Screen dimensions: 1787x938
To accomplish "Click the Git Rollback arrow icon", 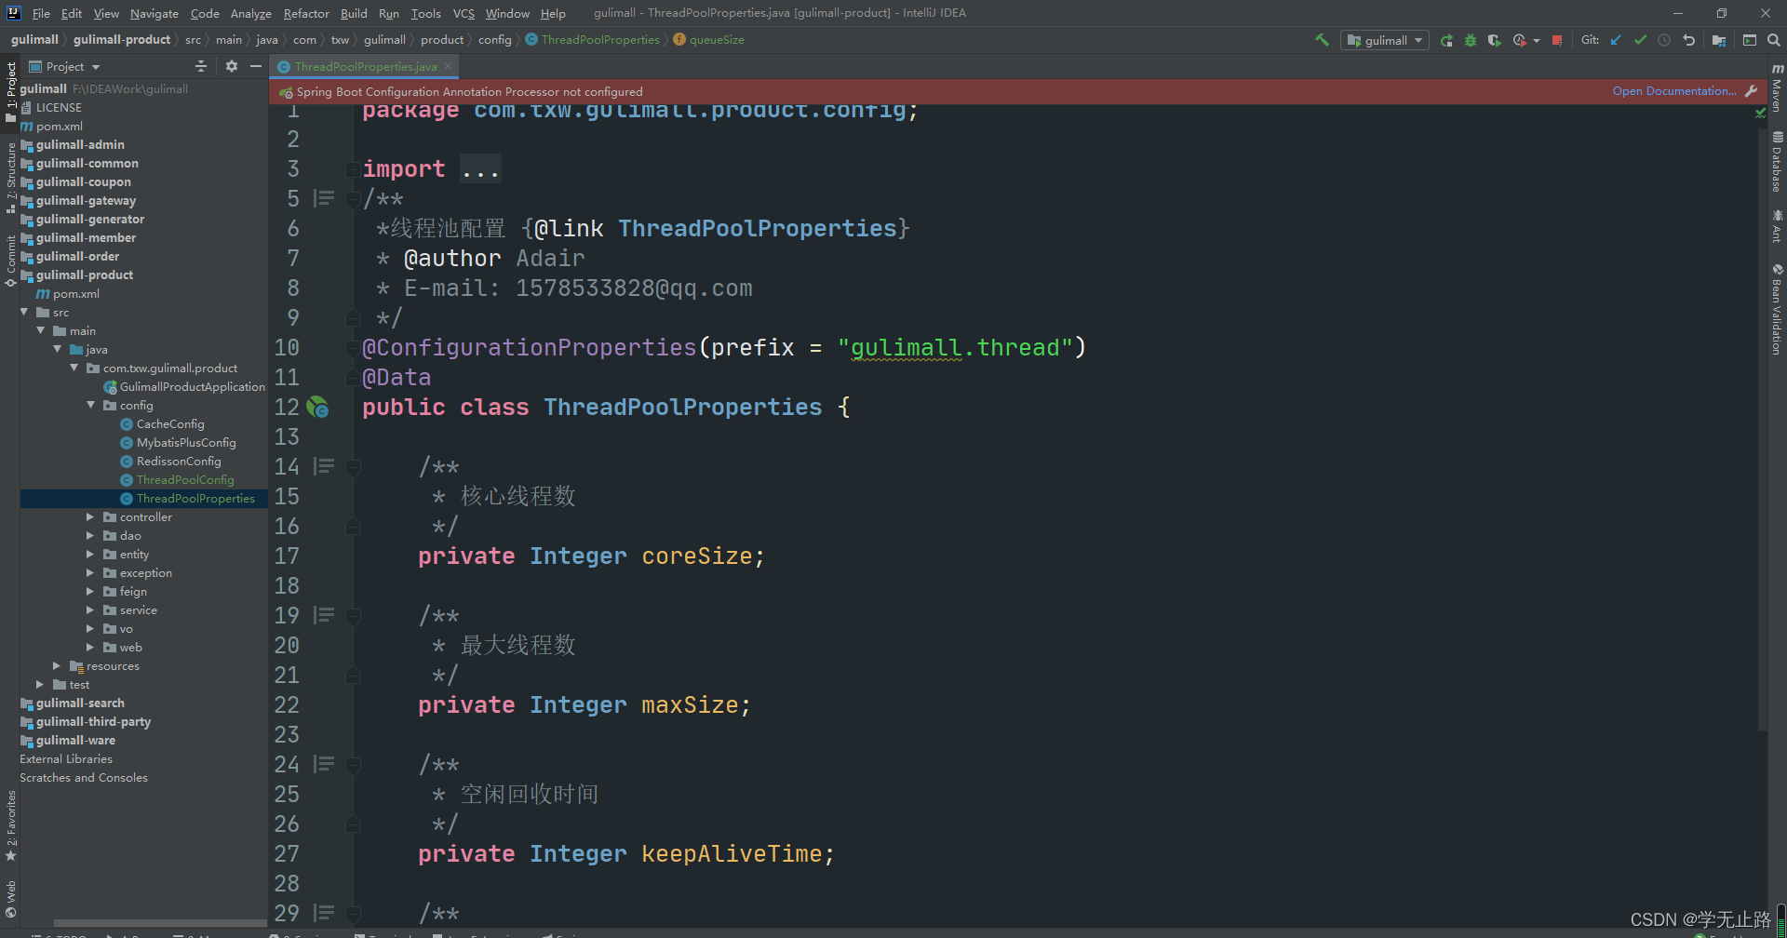I will click(1688, 40).
